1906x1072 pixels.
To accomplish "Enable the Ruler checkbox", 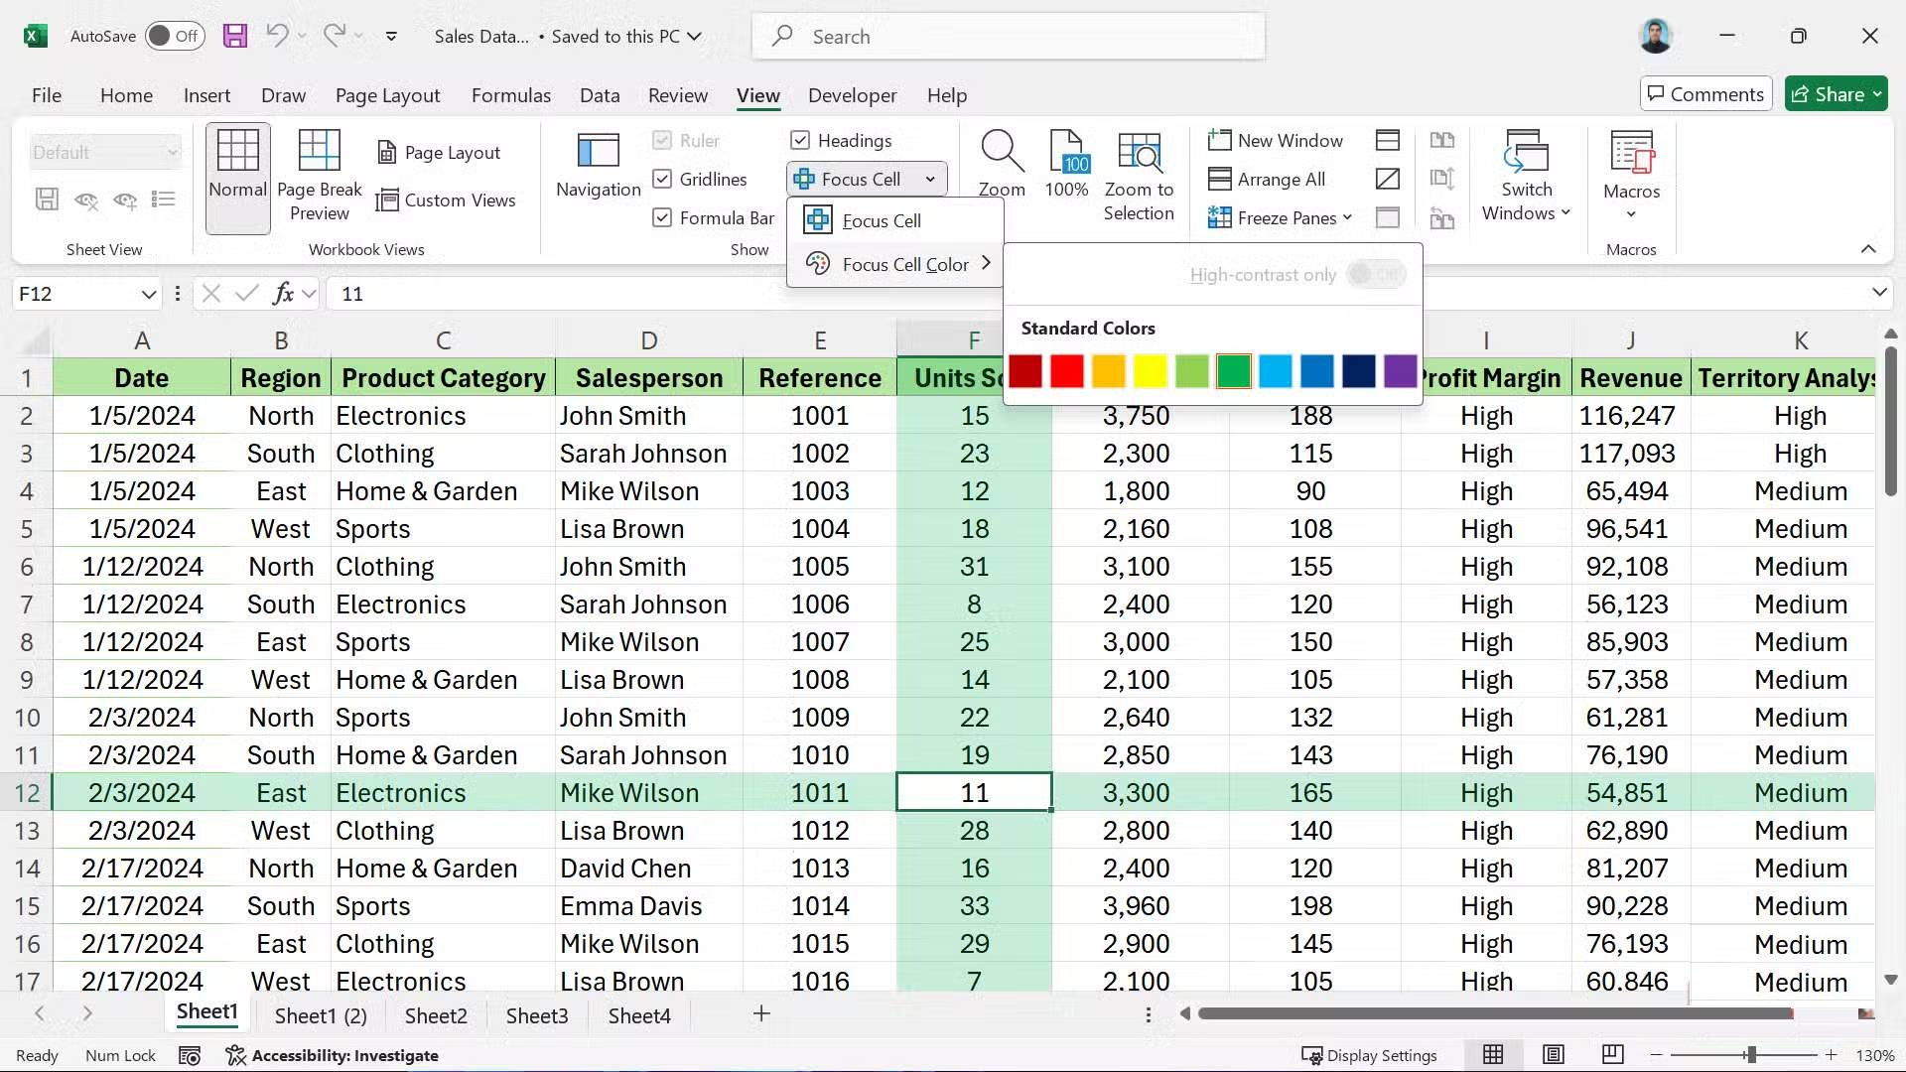I will coord(663,140).
